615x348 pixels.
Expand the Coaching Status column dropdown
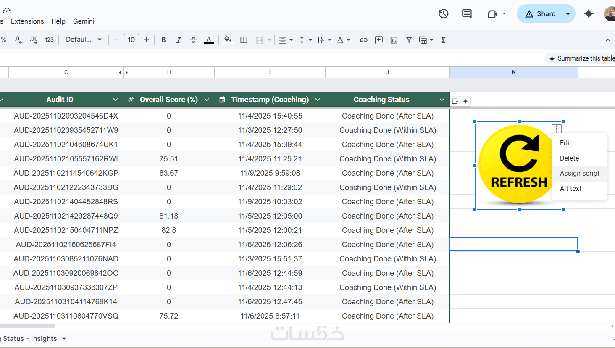(x=442, y=100)
